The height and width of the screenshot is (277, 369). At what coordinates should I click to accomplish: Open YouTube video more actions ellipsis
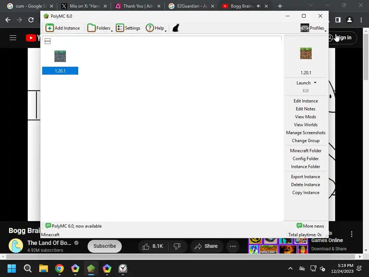coord(233,246)
